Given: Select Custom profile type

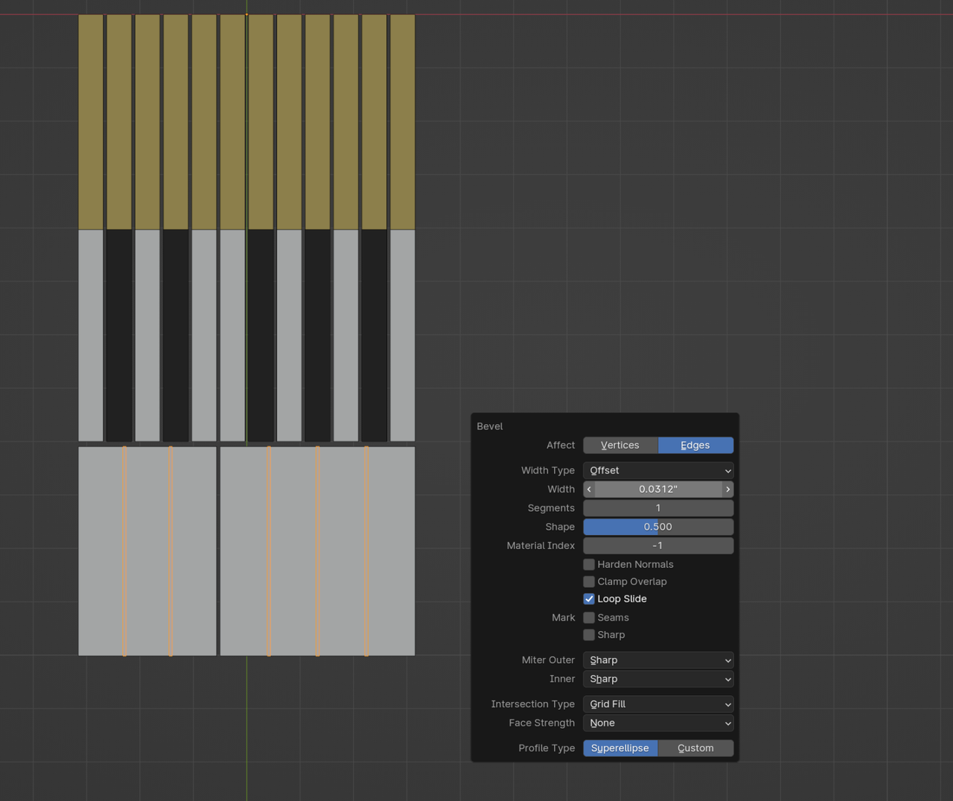Looking at the screenshot, I should coord(695,747).
